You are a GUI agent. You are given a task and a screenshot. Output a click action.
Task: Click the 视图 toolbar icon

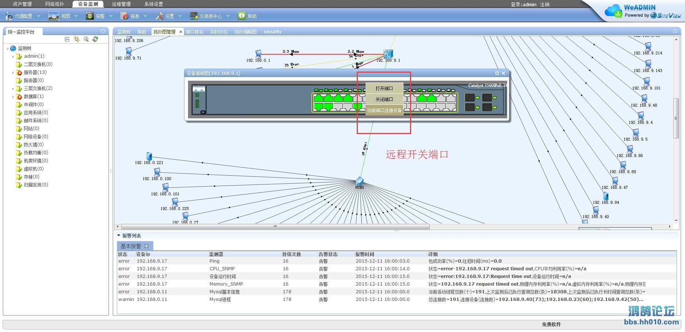[x=53, y=16]
